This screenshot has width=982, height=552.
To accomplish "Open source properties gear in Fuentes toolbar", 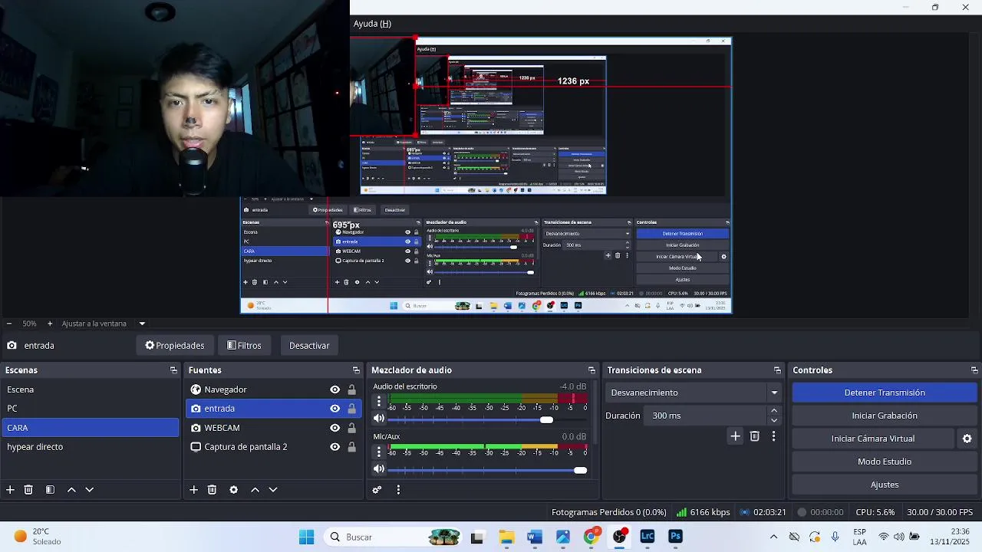I will 233,490.
